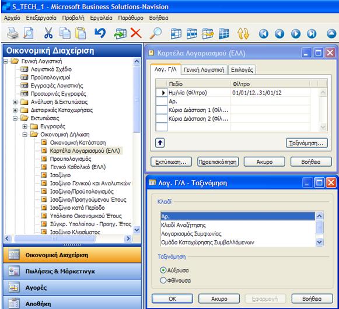
Task: Collapse the Οικονομική Δήλωση folder
Action: (x=25, y=135)
